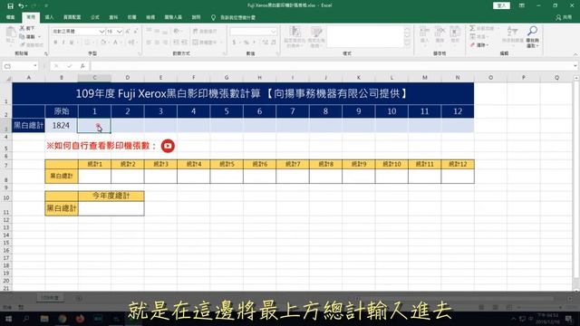Click the Wrap Text icon

click(196, 32)
